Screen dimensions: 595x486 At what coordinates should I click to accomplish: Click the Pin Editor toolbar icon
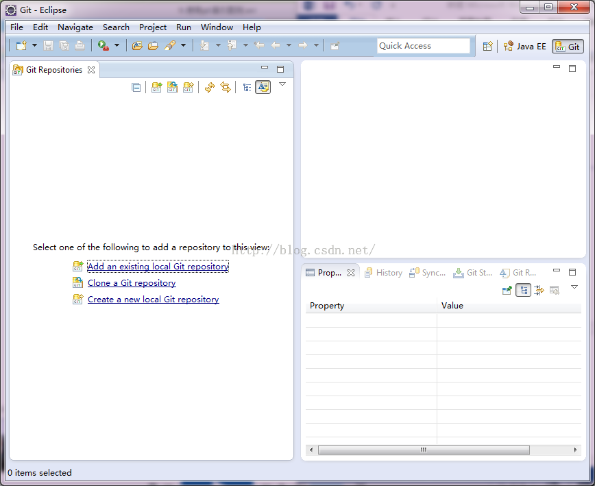coord(335,47)
